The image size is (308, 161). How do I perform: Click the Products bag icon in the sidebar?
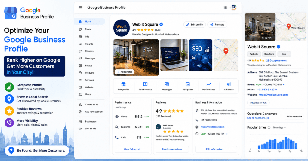click(x=80, y=73)
